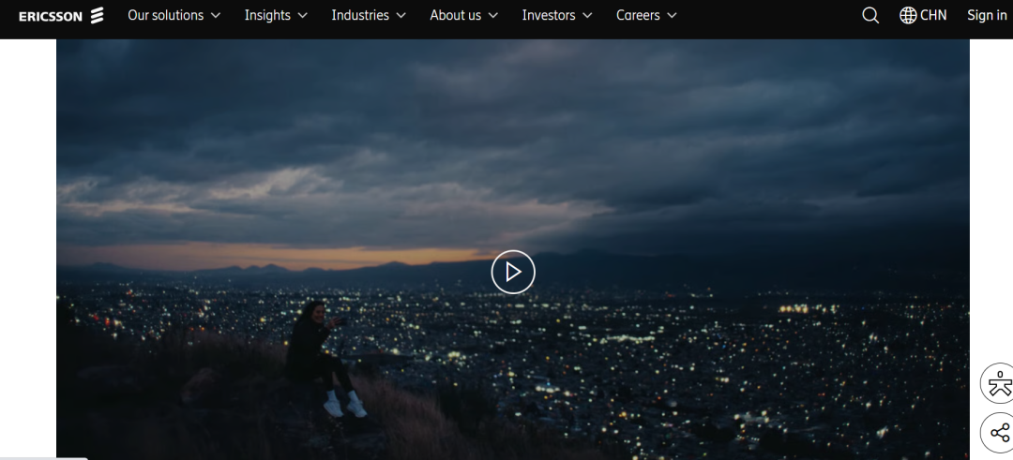Click the share icon on the right edge
The image size is (1013, 460).
[x=998, y=433]
